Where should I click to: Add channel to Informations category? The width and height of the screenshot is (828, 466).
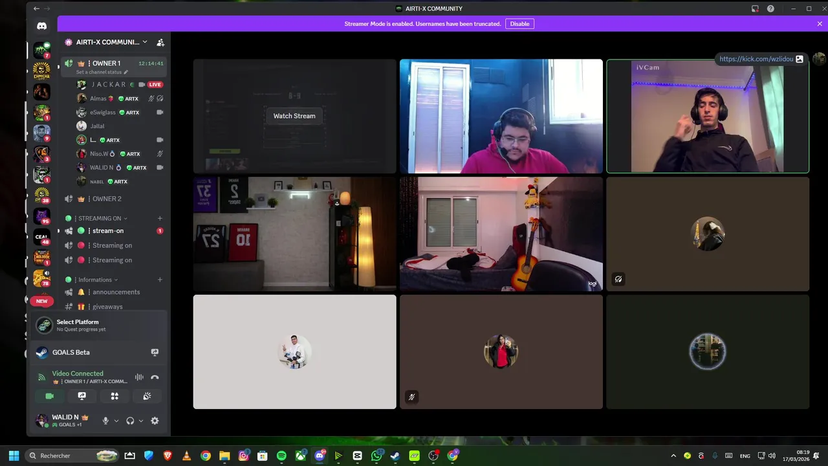pyautogui.click(x=160, y=280)
